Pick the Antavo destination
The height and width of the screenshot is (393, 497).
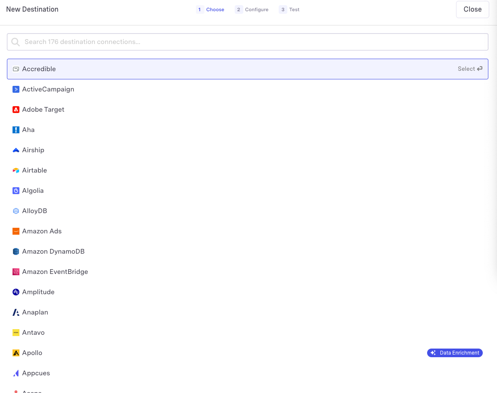pyautogui.click(x=248, y=333)
